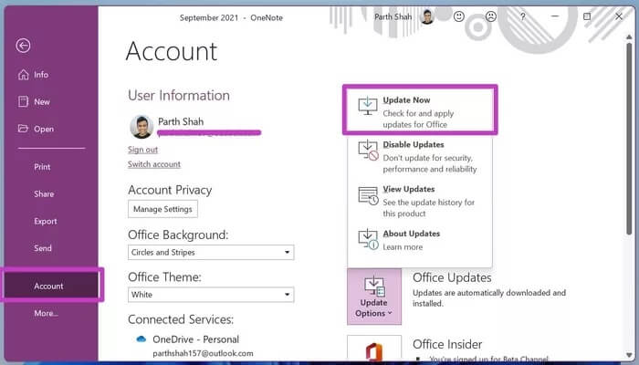Open the More... sidebar item

46,313
